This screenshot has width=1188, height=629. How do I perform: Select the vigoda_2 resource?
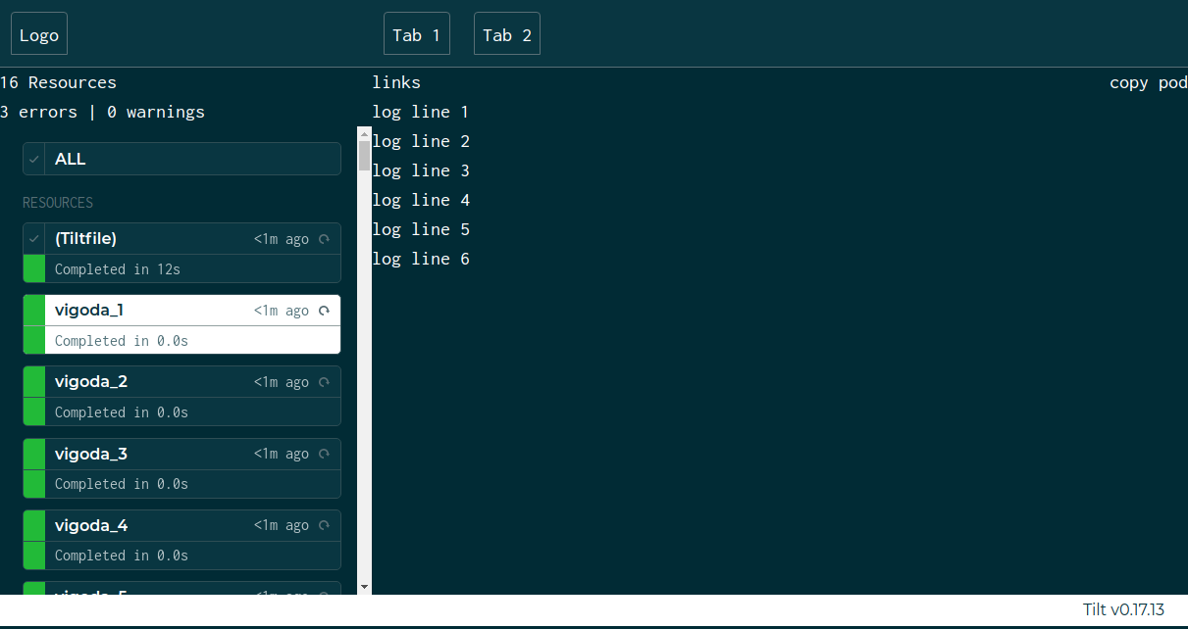point(181,396)
